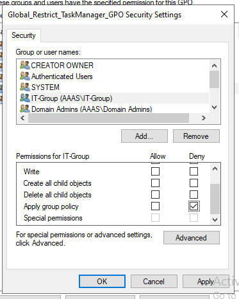Click the Apply group policy label
The image size is (239, 299).
click(51, 206)
